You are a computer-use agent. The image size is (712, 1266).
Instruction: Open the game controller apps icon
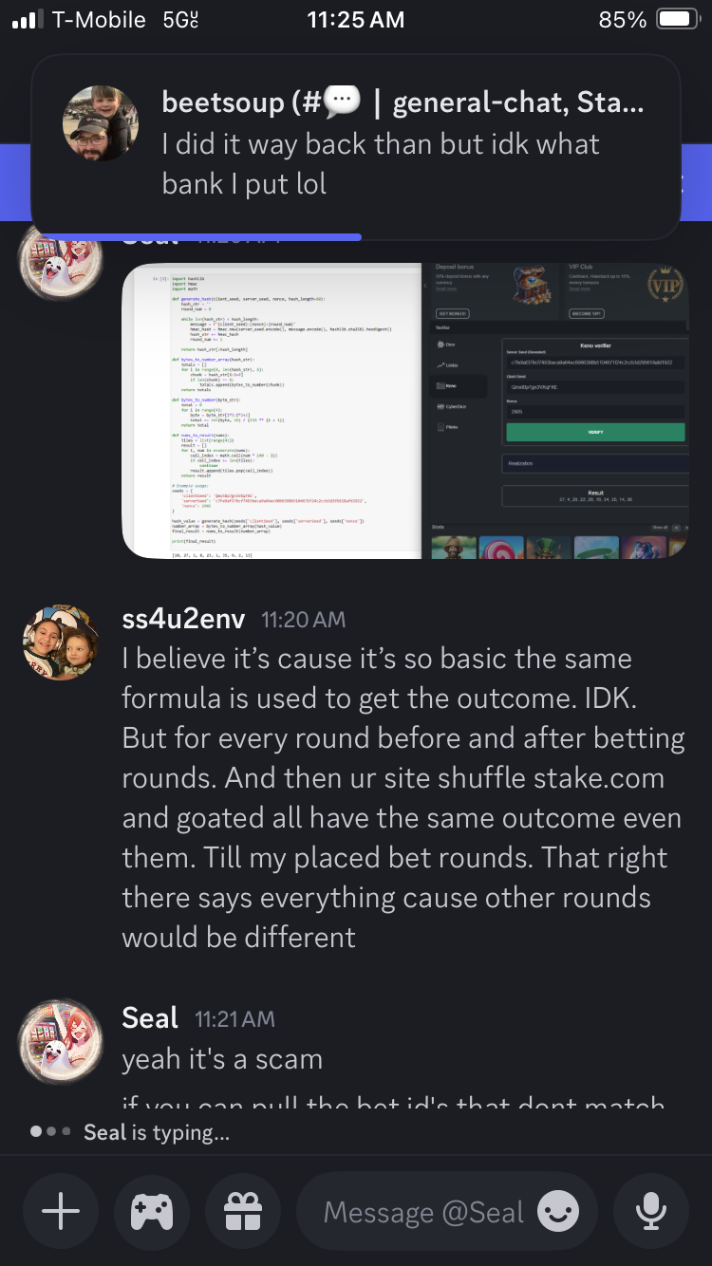pos(152,1211)
